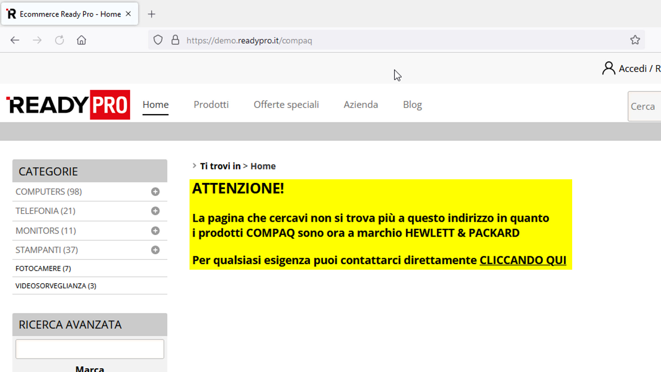The height and width of the screenshot is (372, 661).
Task: Click the 'Ti trovi in' breadcrumb label
Action: click(x=221, y=166)
